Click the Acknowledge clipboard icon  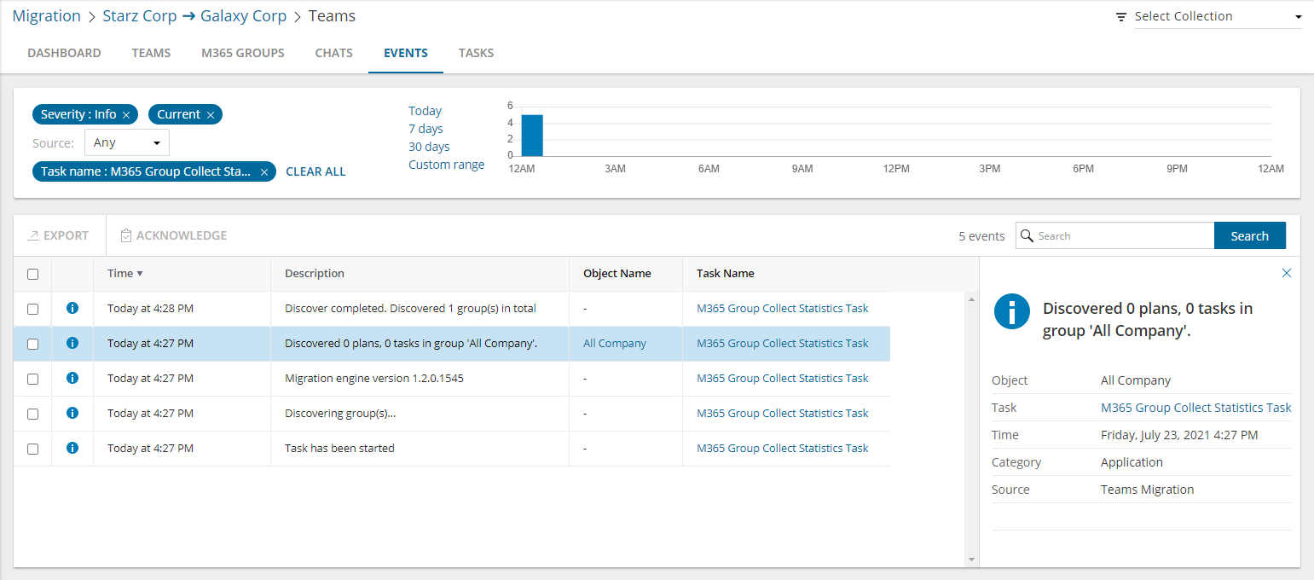(126, 235)
